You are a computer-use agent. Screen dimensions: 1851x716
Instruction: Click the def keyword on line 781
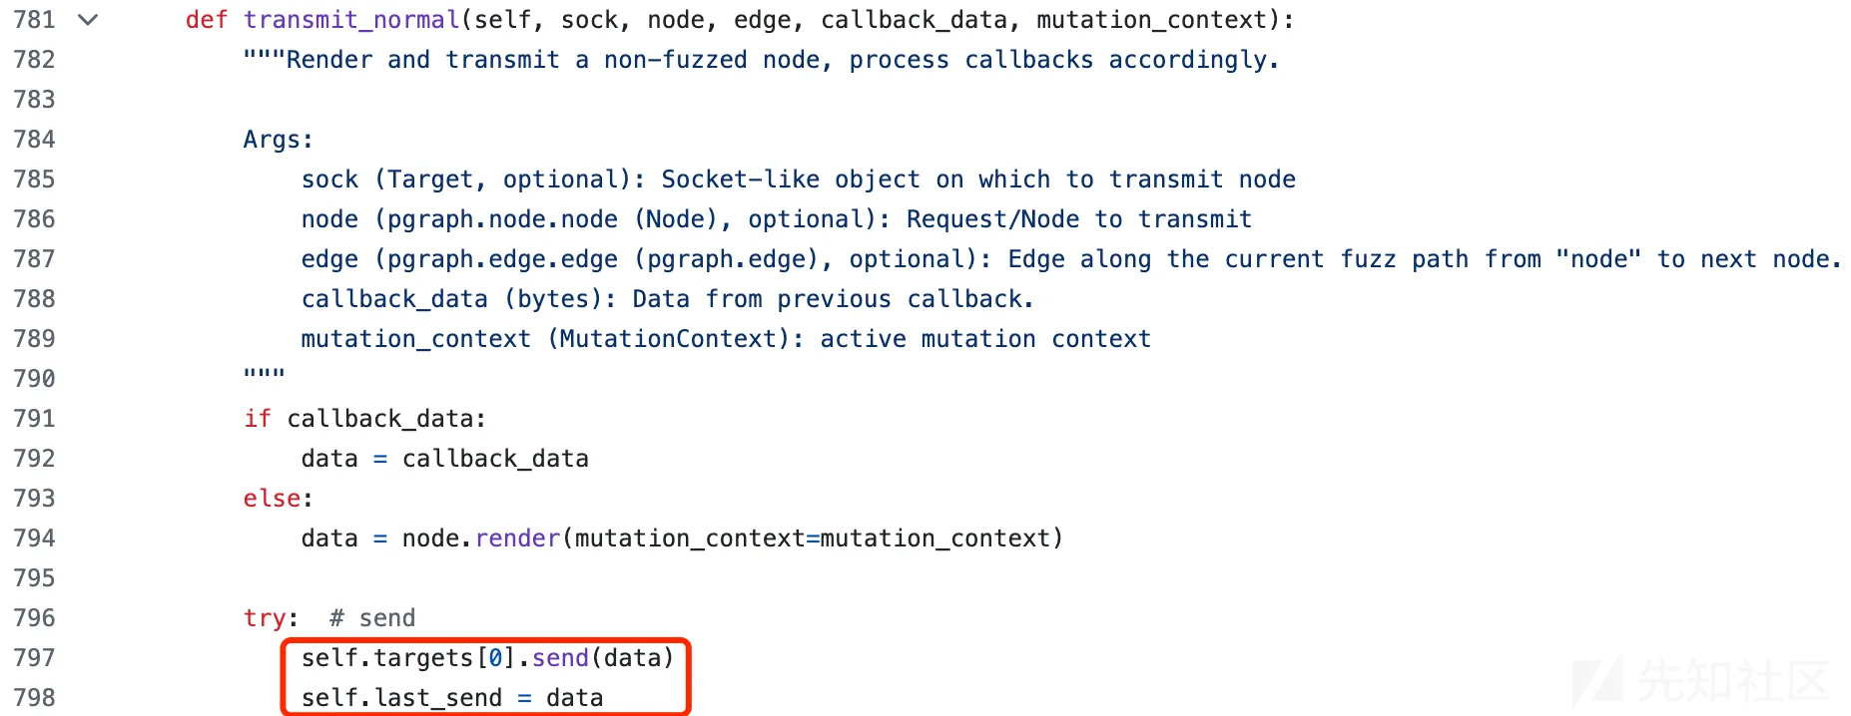(207, 20)
